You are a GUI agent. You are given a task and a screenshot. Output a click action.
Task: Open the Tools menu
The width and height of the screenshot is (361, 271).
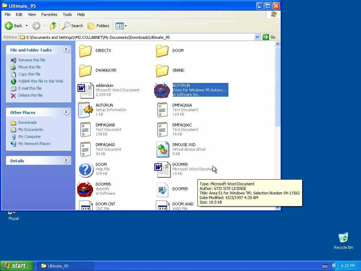[67, 14]
